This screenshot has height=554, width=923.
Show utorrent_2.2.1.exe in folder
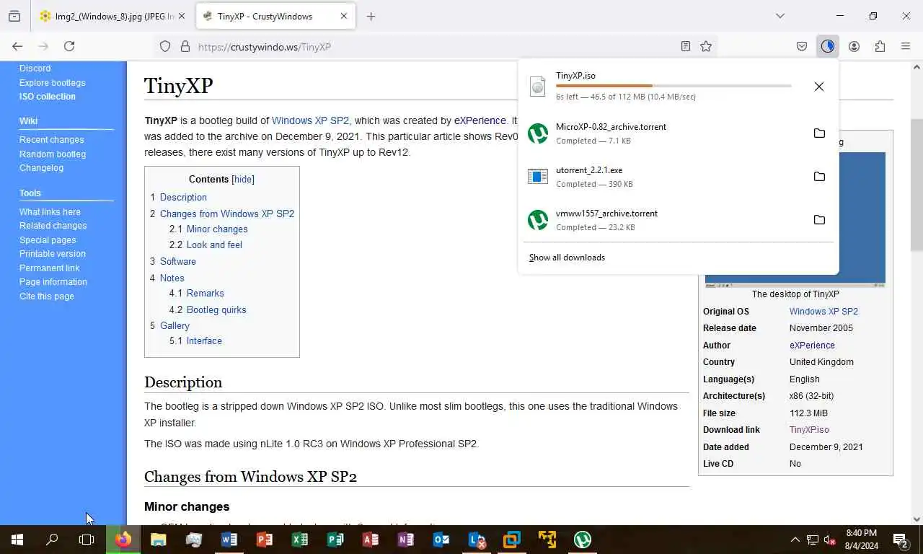819,177
